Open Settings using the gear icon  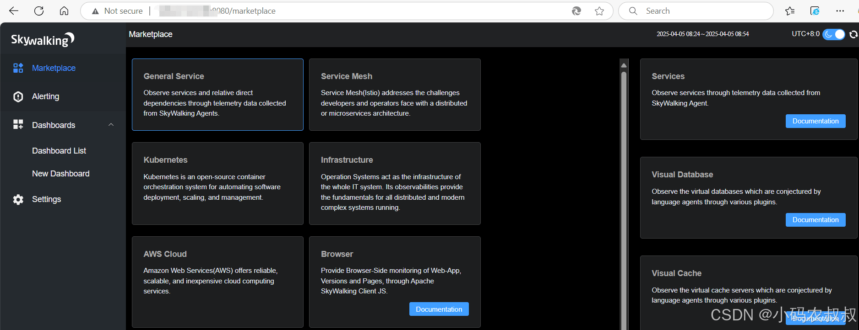click(x=18, y=199)
